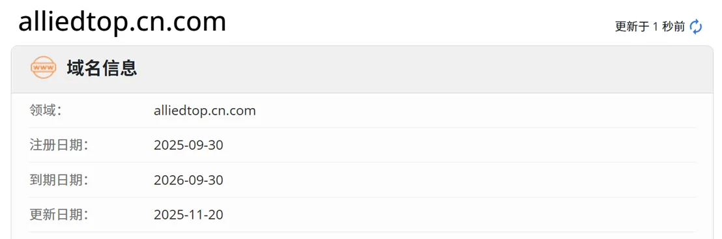The image size is (722, 239).
Task: Click the 域名信息 section title
Action: click(x=102, y=68)
